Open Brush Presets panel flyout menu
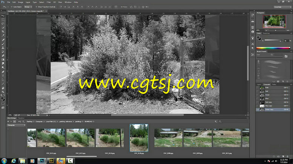The image size is (293, 164). [x=291, y=51]
